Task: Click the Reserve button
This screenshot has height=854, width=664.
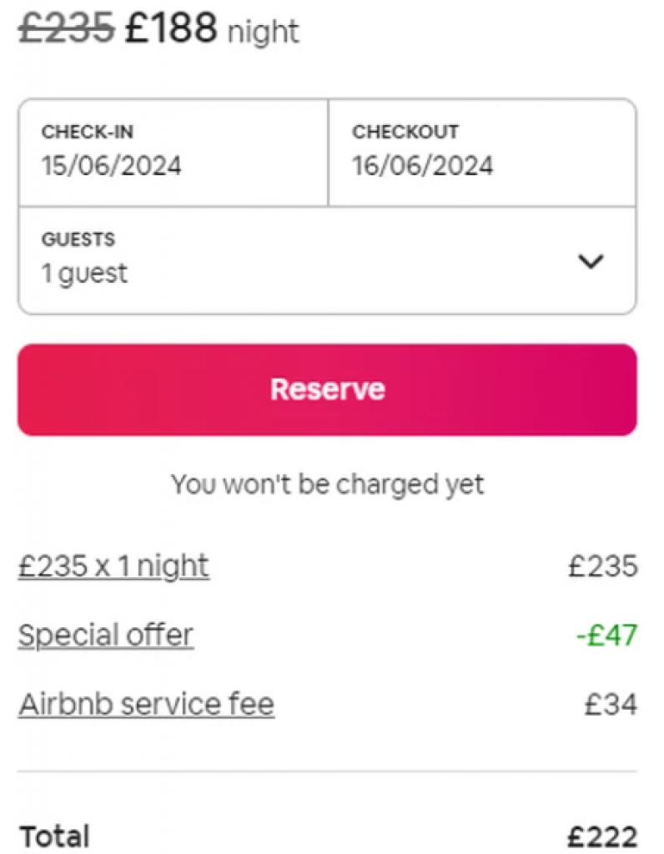Action: point(327,389)
